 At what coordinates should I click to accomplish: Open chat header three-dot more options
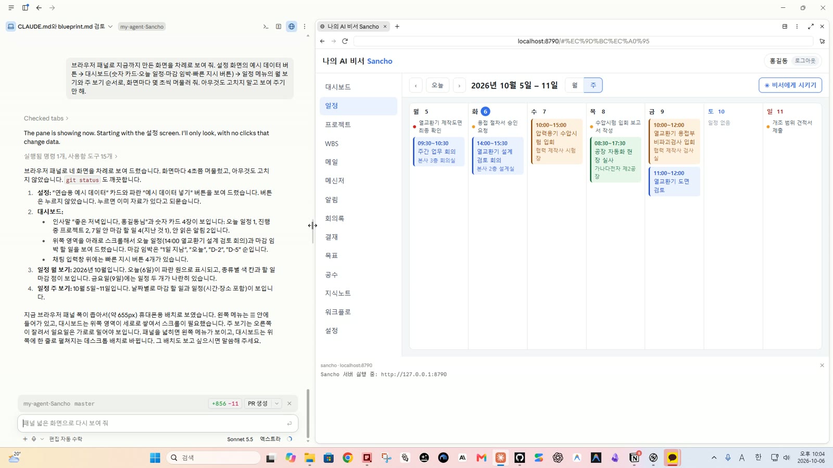(x=305, y=27)
